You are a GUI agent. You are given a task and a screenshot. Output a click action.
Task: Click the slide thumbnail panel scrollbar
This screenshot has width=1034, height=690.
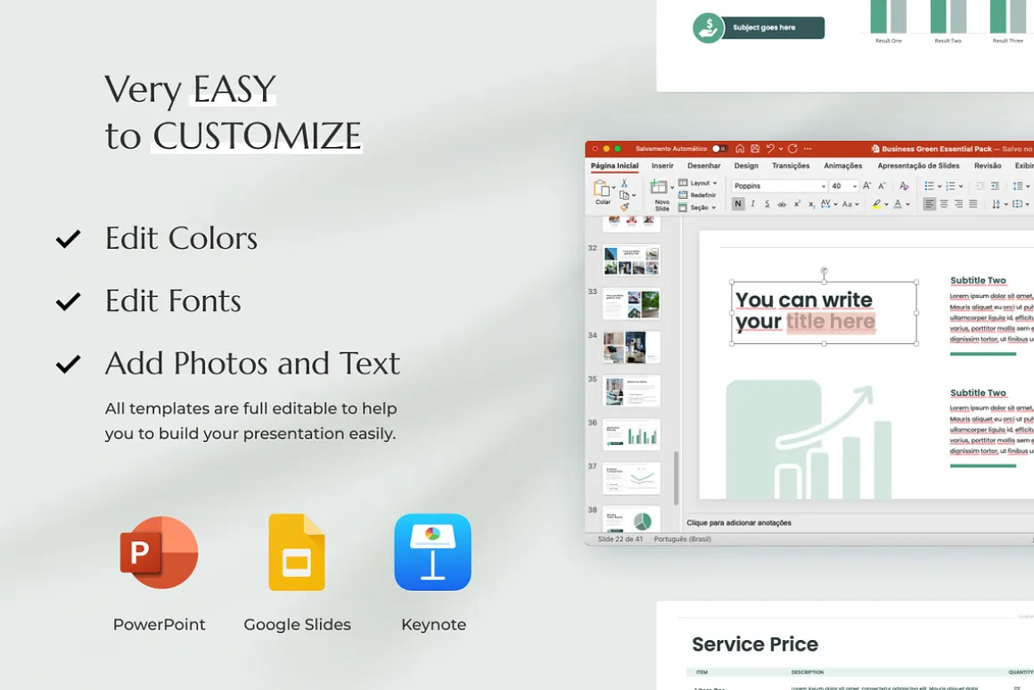[x=677, y=478]
